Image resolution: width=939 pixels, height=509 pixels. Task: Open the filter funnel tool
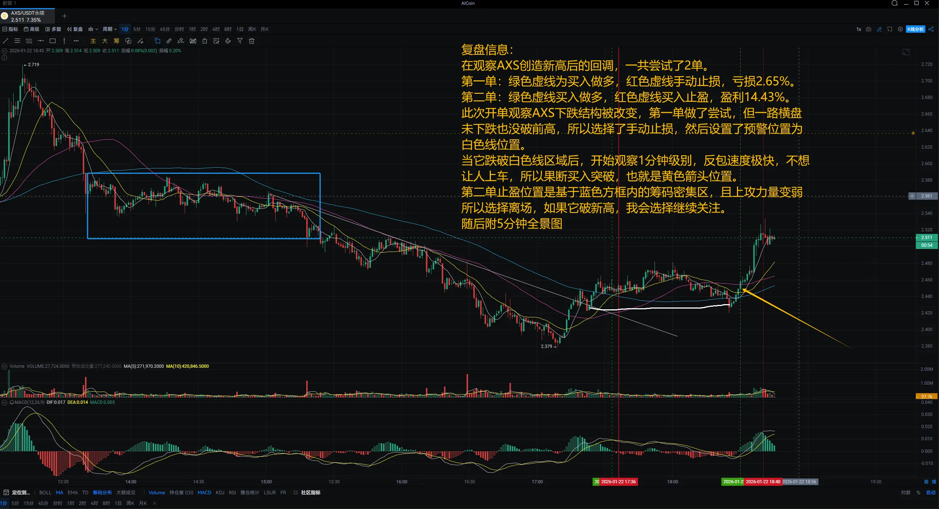240,41
